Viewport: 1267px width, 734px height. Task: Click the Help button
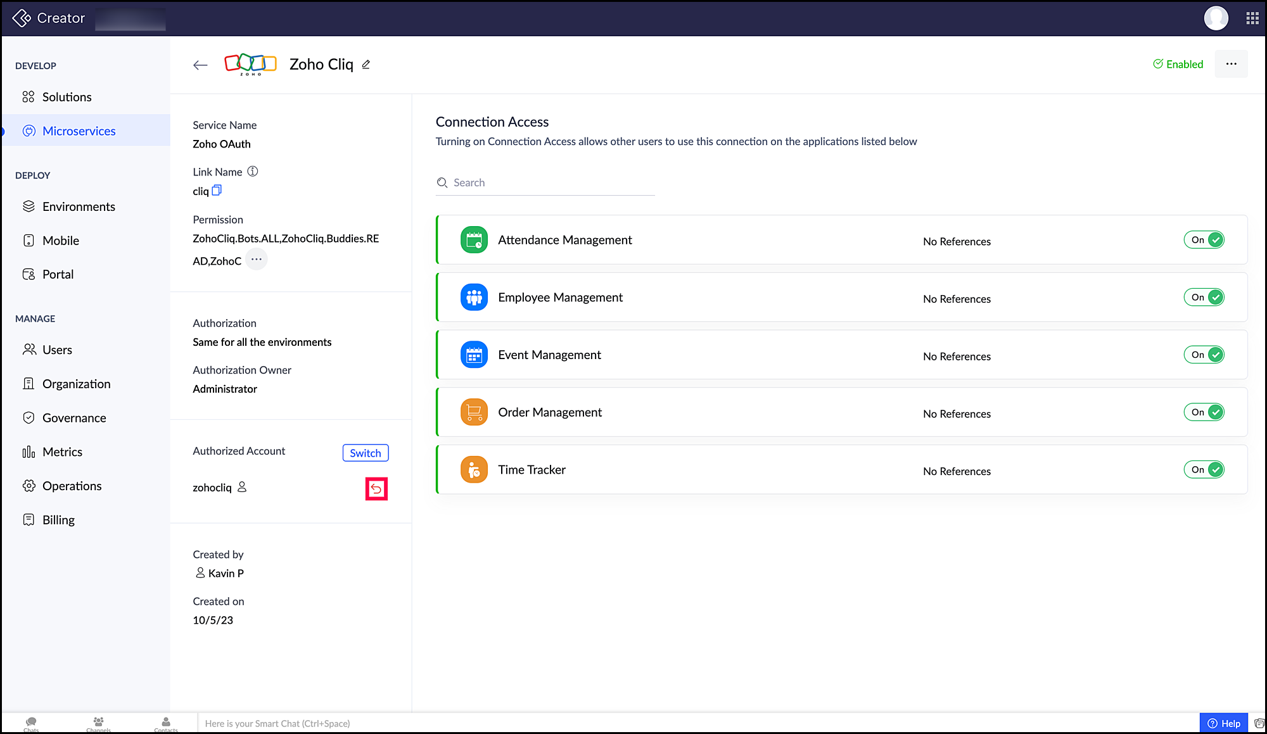[1224, 723]
